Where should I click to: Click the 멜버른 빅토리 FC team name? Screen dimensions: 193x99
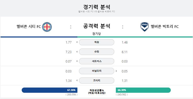click(x=164, y=27)
